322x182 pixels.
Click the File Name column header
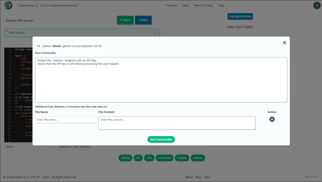[41, 112]
